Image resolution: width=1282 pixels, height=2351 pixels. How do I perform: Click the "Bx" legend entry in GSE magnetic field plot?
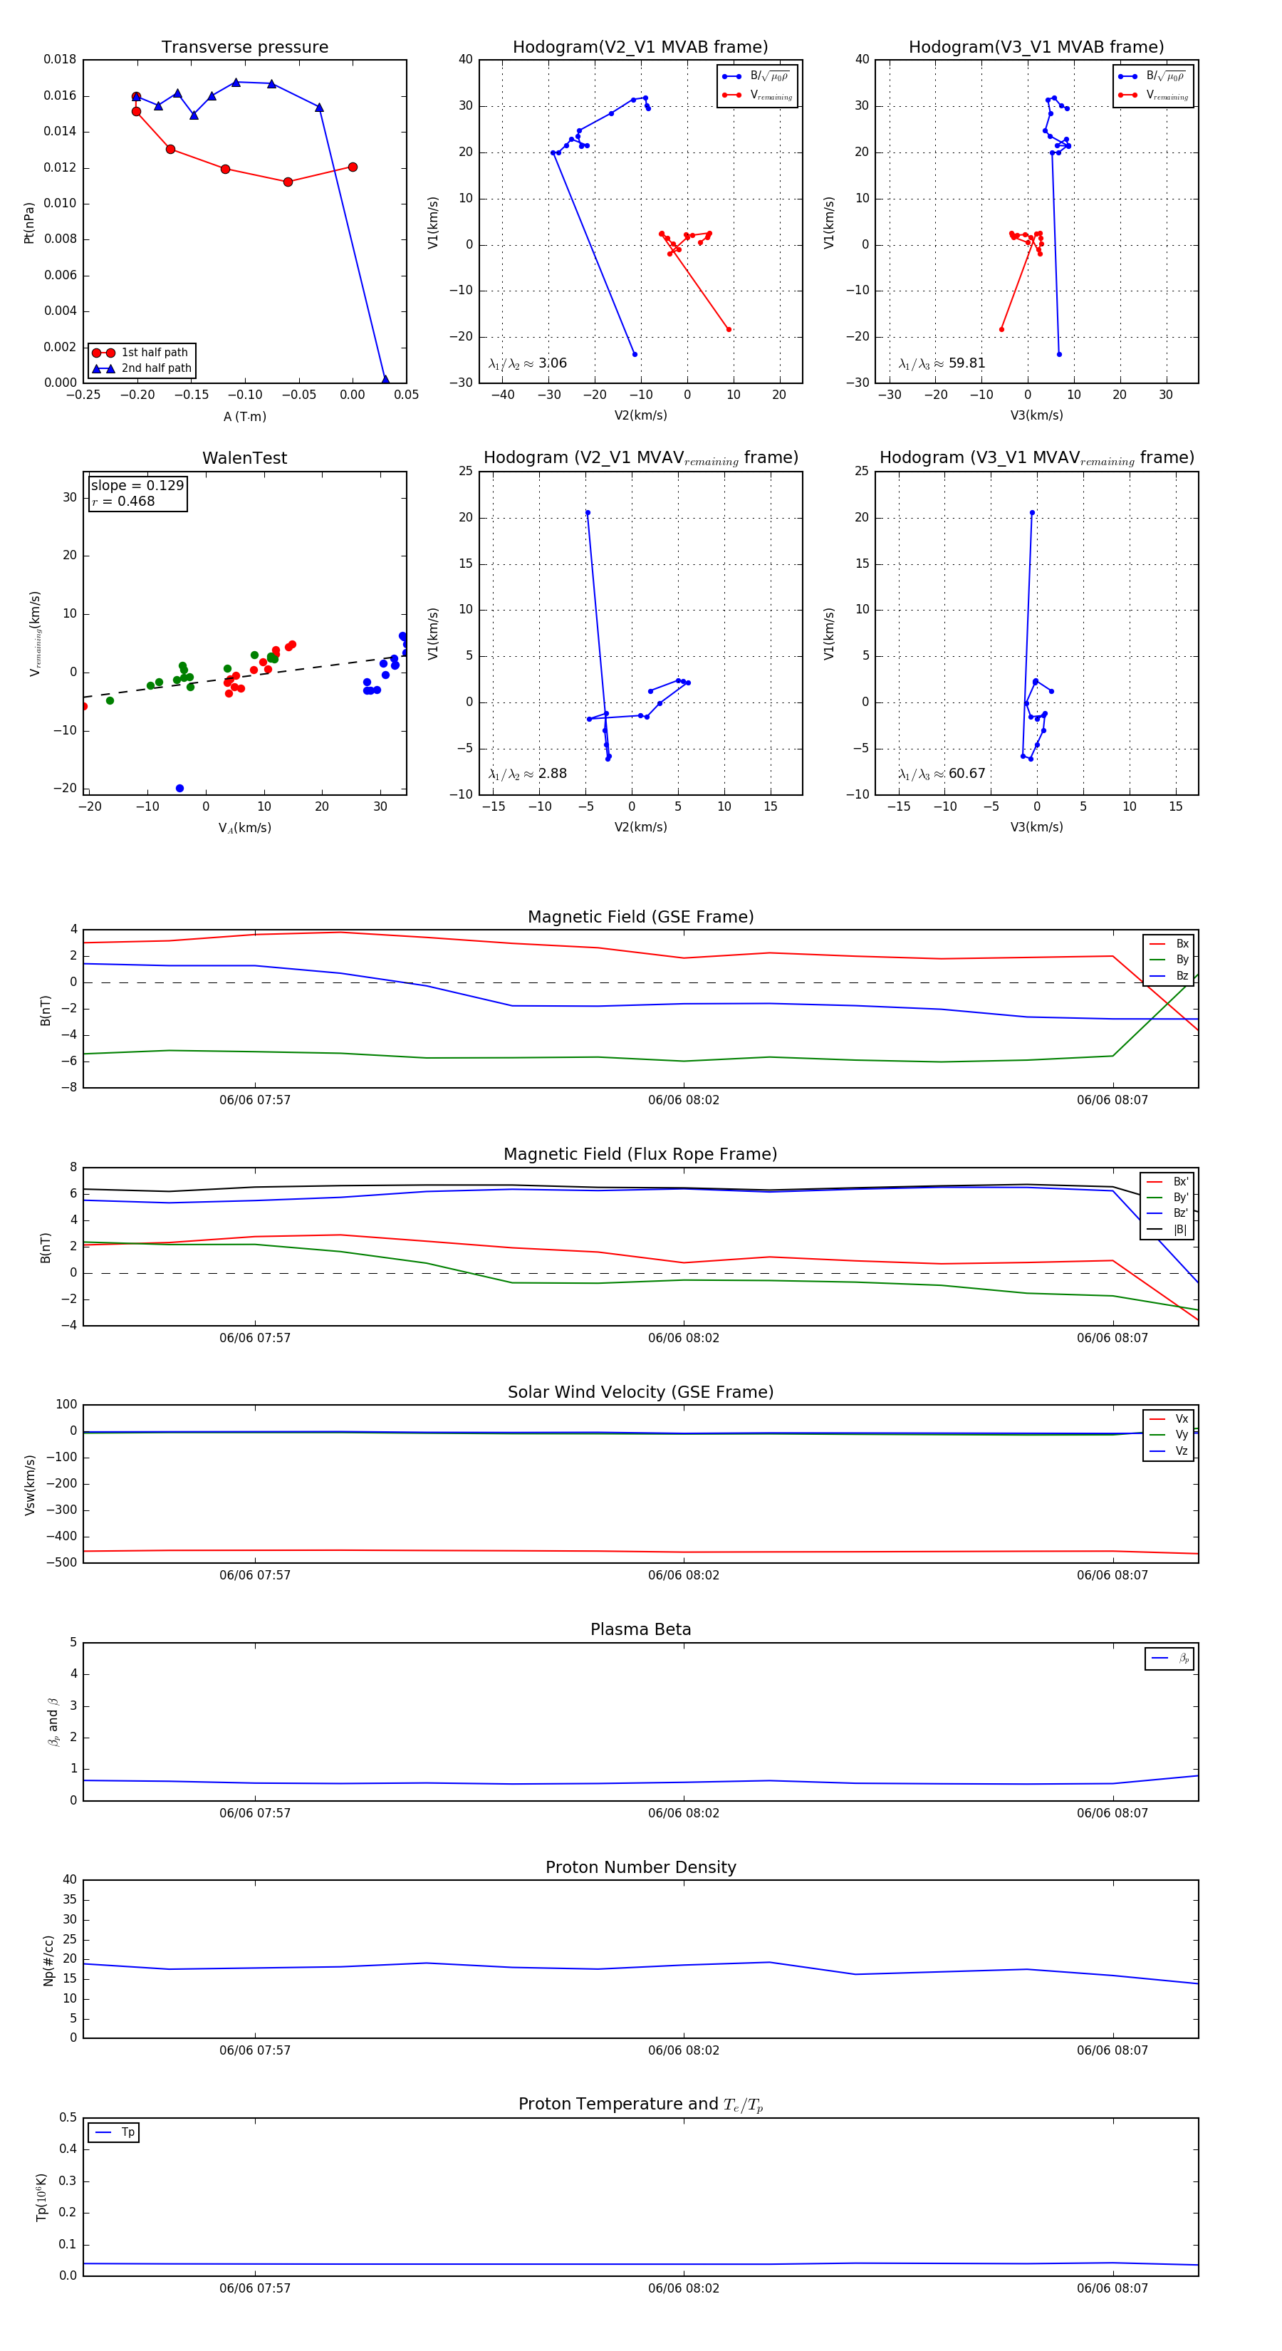pyautogui.click(x=1169, y=944)
